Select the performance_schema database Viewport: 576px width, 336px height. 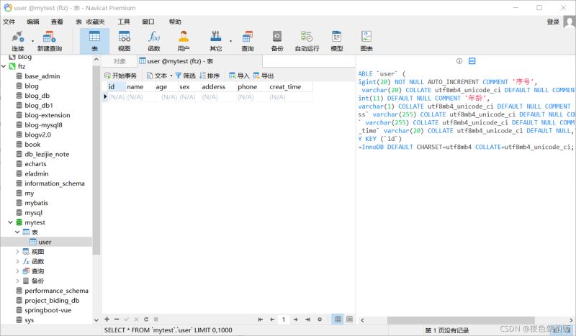pyautogui.click(x=56, y=291)
